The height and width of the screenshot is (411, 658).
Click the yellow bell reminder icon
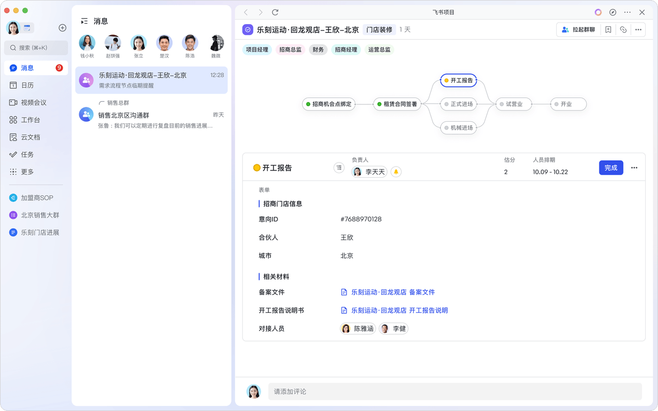pyautogui.click(x=396, y=172)
